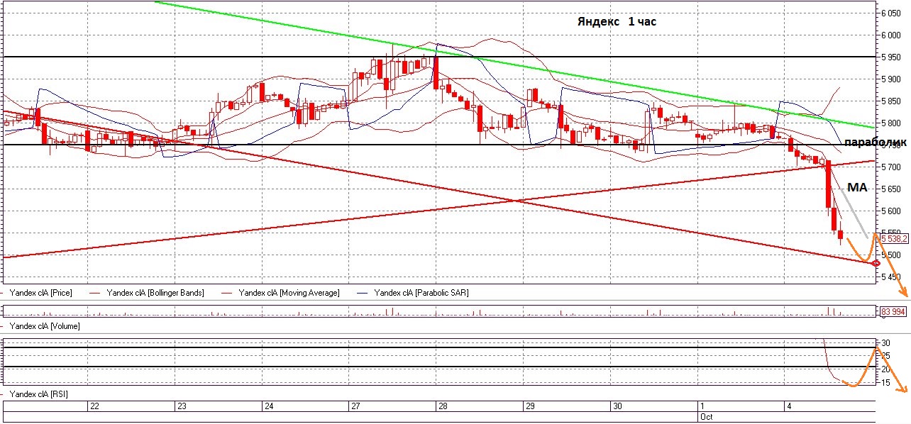Click RSI axis value '20'
911x424 pixels.
(x=885, y=369)
